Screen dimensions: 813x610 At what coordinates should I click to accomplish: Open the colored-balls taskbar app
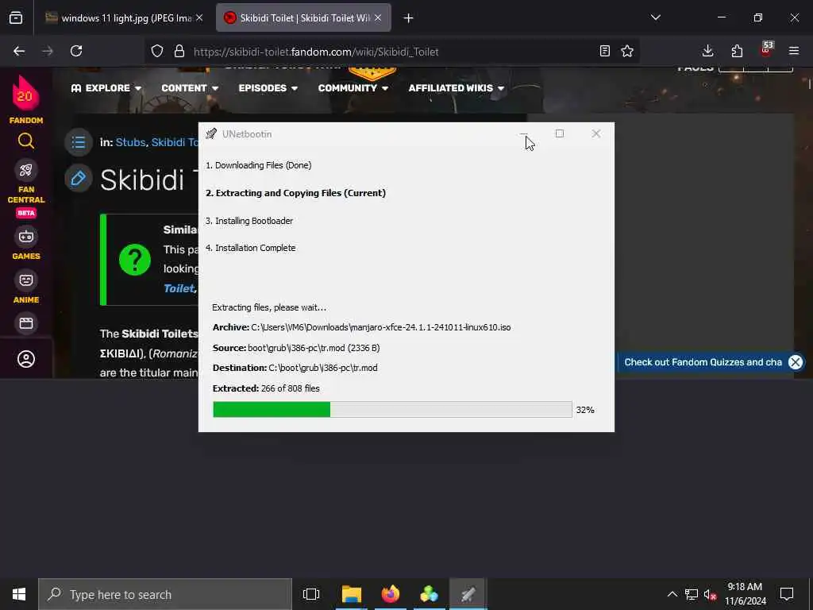pos(429,594)
